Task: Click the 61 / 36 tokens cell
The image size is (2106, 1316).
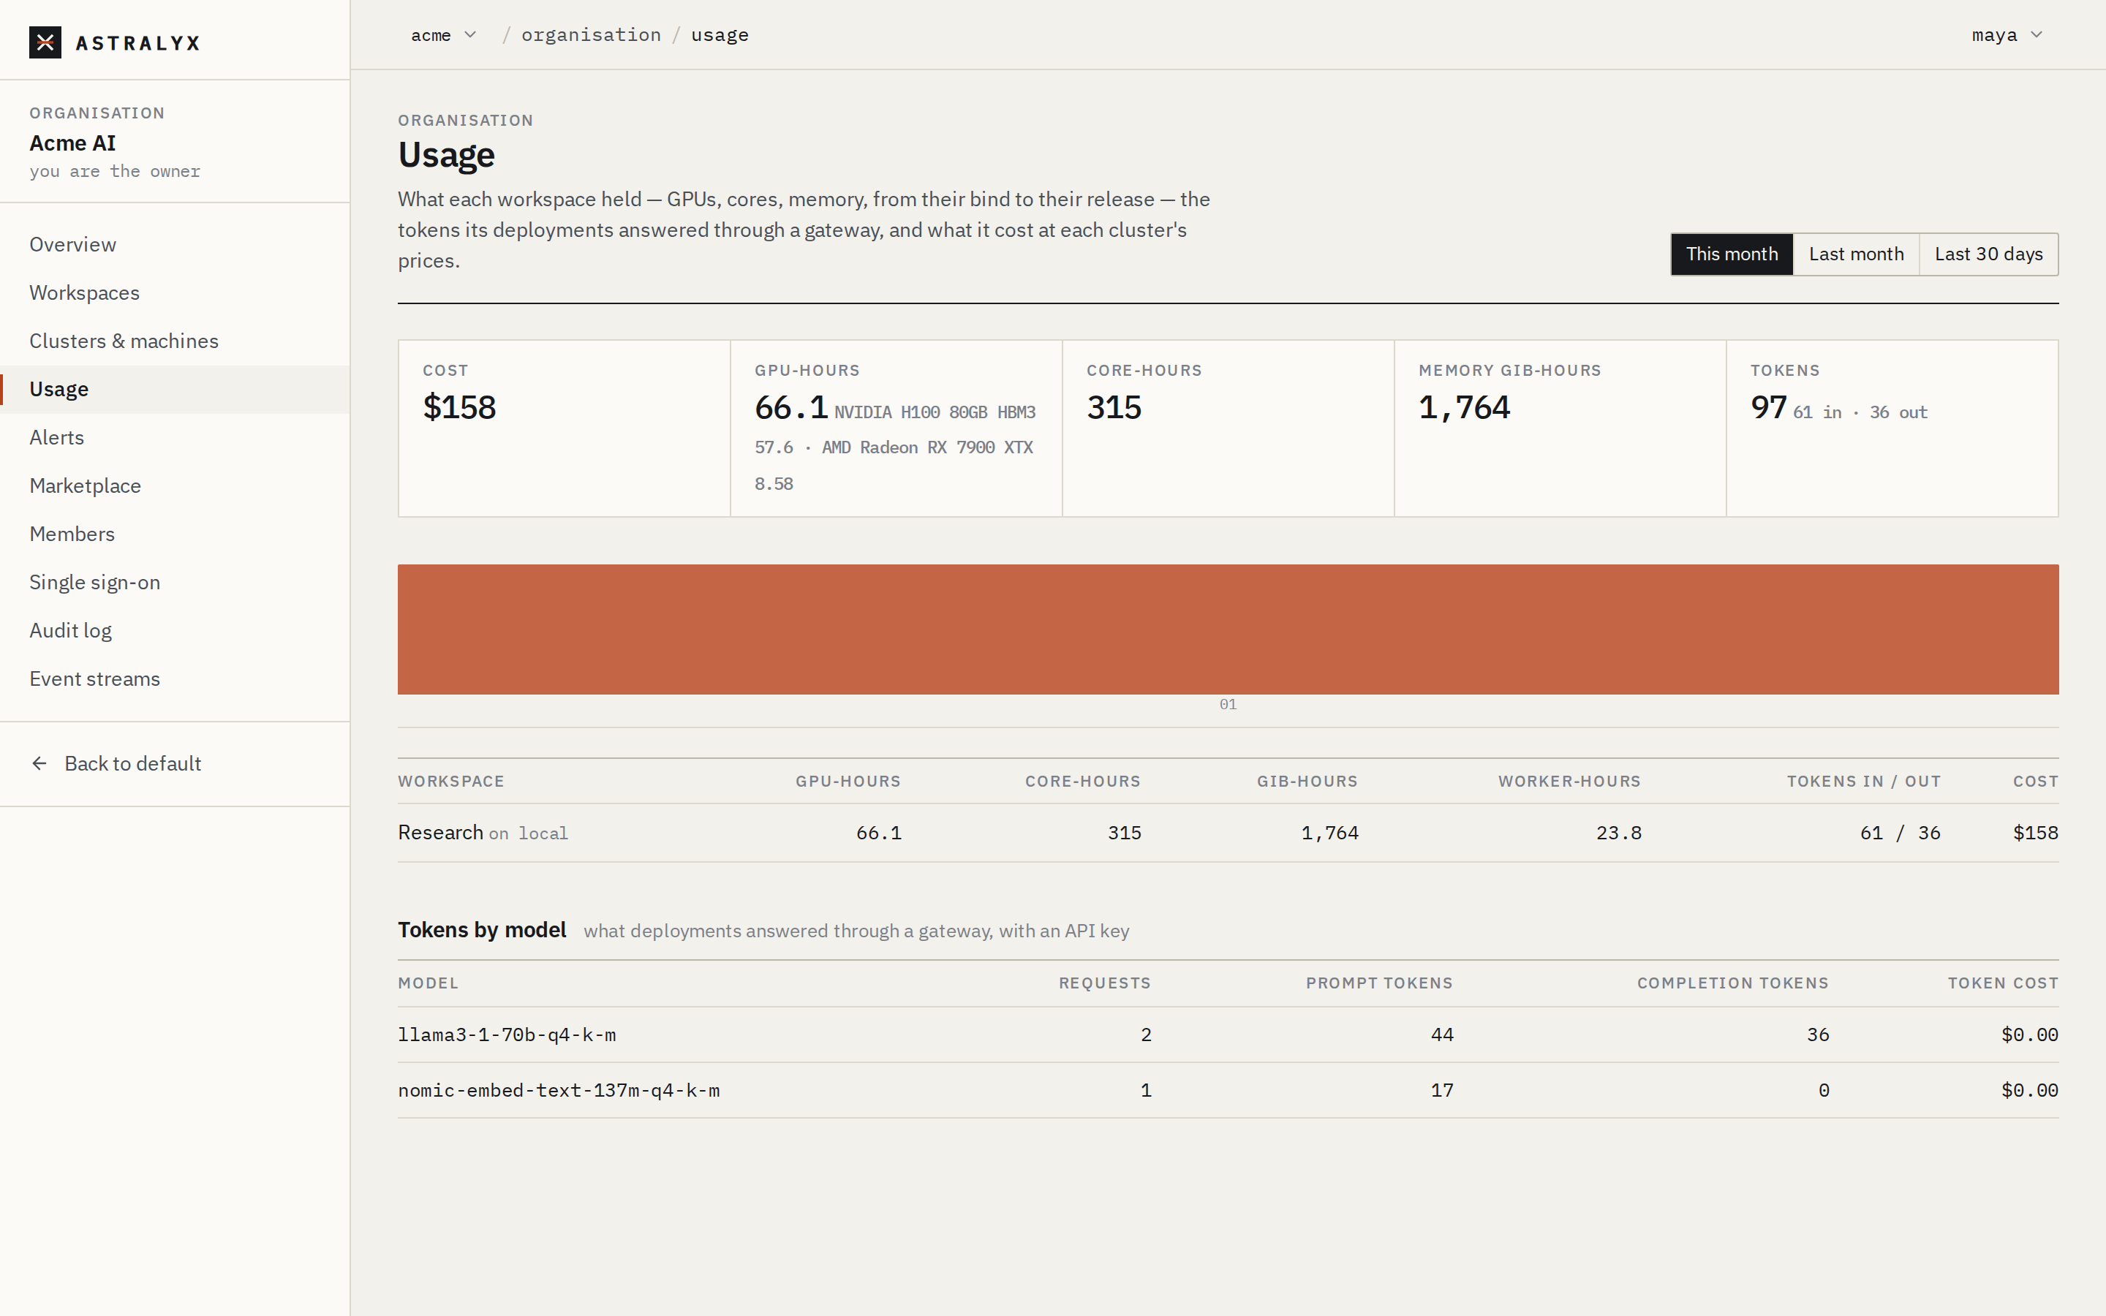Action: (1901, 833)
